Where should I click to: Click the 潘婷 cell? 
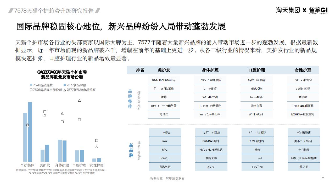tap(164, 97)
